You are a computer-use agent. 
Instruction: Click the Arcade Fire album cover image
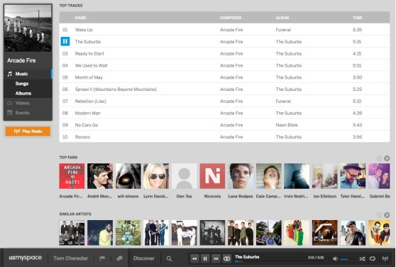pyautogui.click(x=28, y=28)
